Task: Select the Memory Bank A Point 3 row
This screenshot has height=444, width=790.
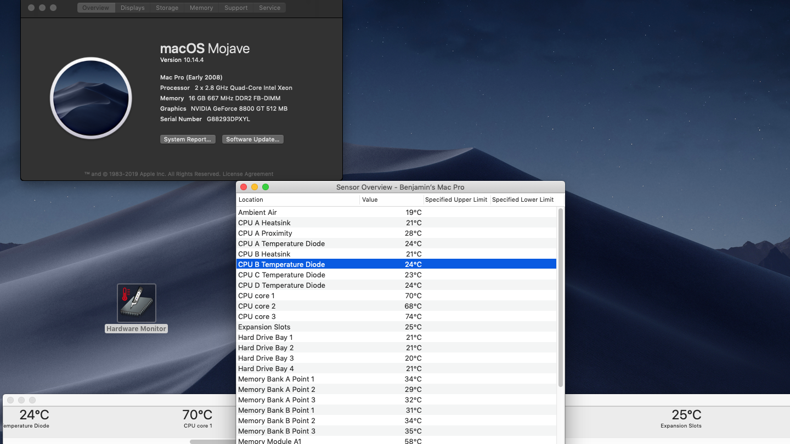Action: [x=396, y=400]
